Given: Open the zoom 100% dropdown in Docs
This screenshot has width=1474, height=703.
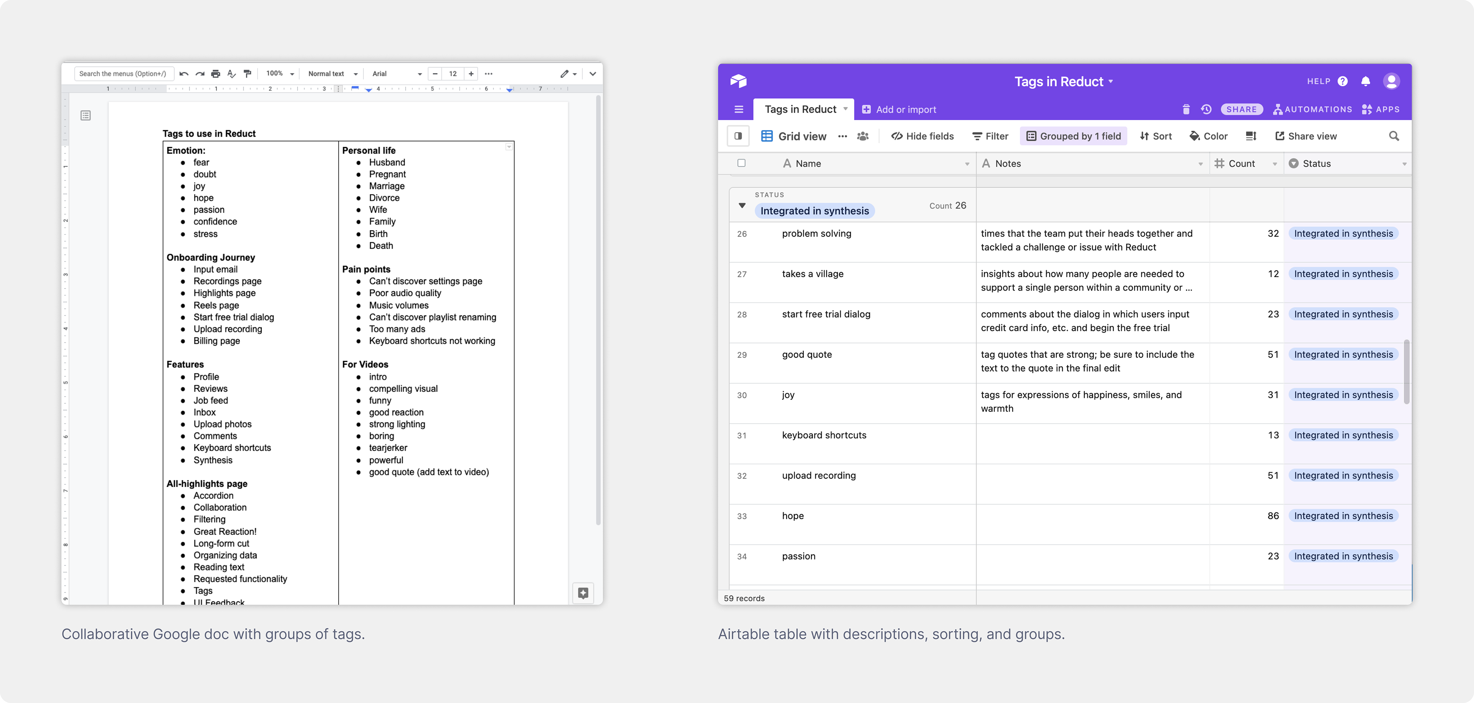Looking at the screenshot, I should [280, 74].
